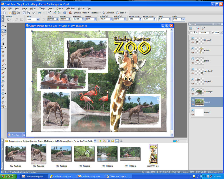Click Zoom in in toolbar

point(121,13)
